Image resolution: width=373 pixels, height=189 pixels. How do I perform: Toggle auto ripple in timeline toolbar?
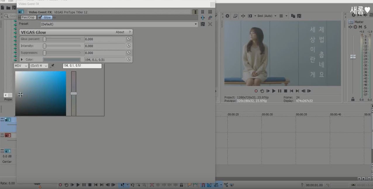tap(216, 185)
